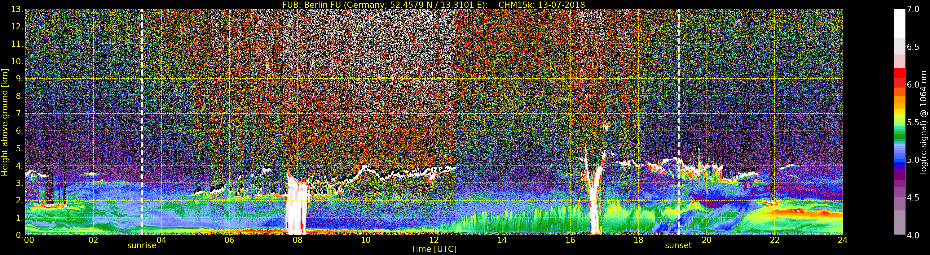Click the '22' time axis tick label

[x=775, y=240]
